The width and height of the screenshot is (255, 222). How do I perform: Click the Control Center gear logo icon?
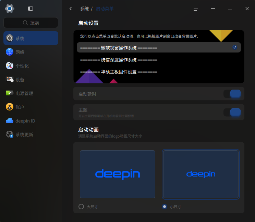(10, 9)
